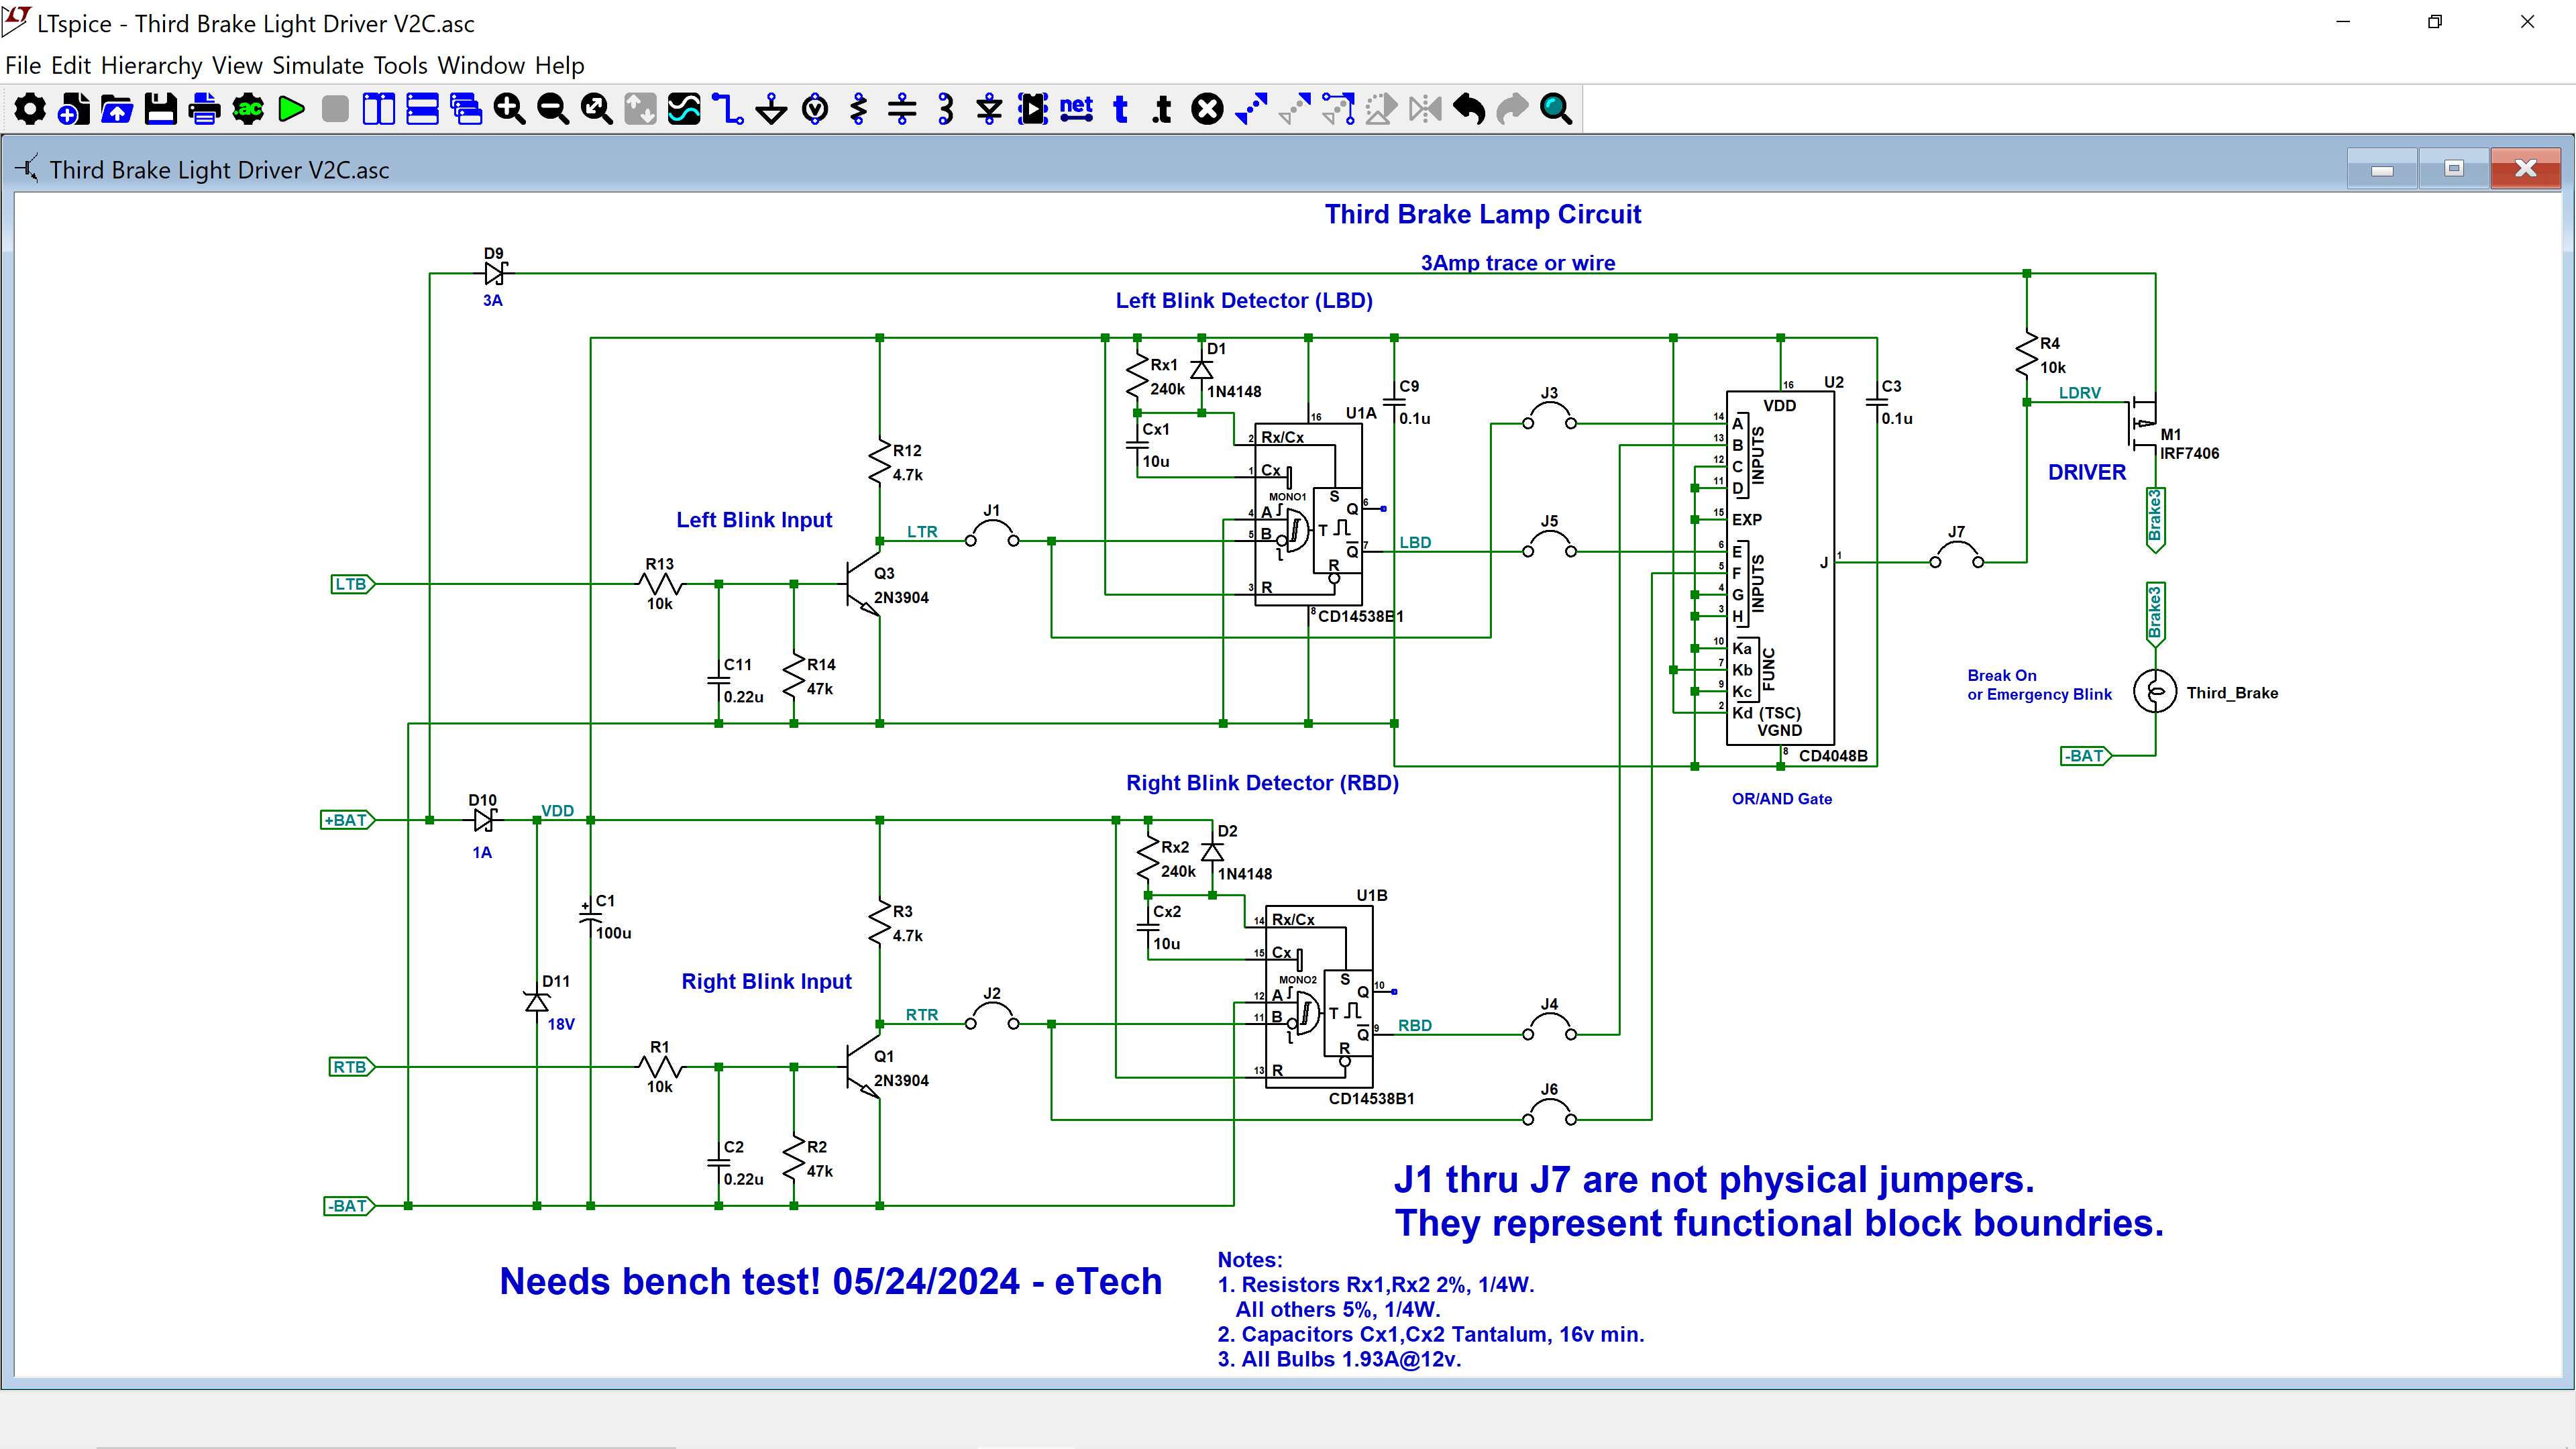Select the R4 10k resistor
This screenshot has height=1449, width=2576.
pyautogui.click(x=2027, y=356)
